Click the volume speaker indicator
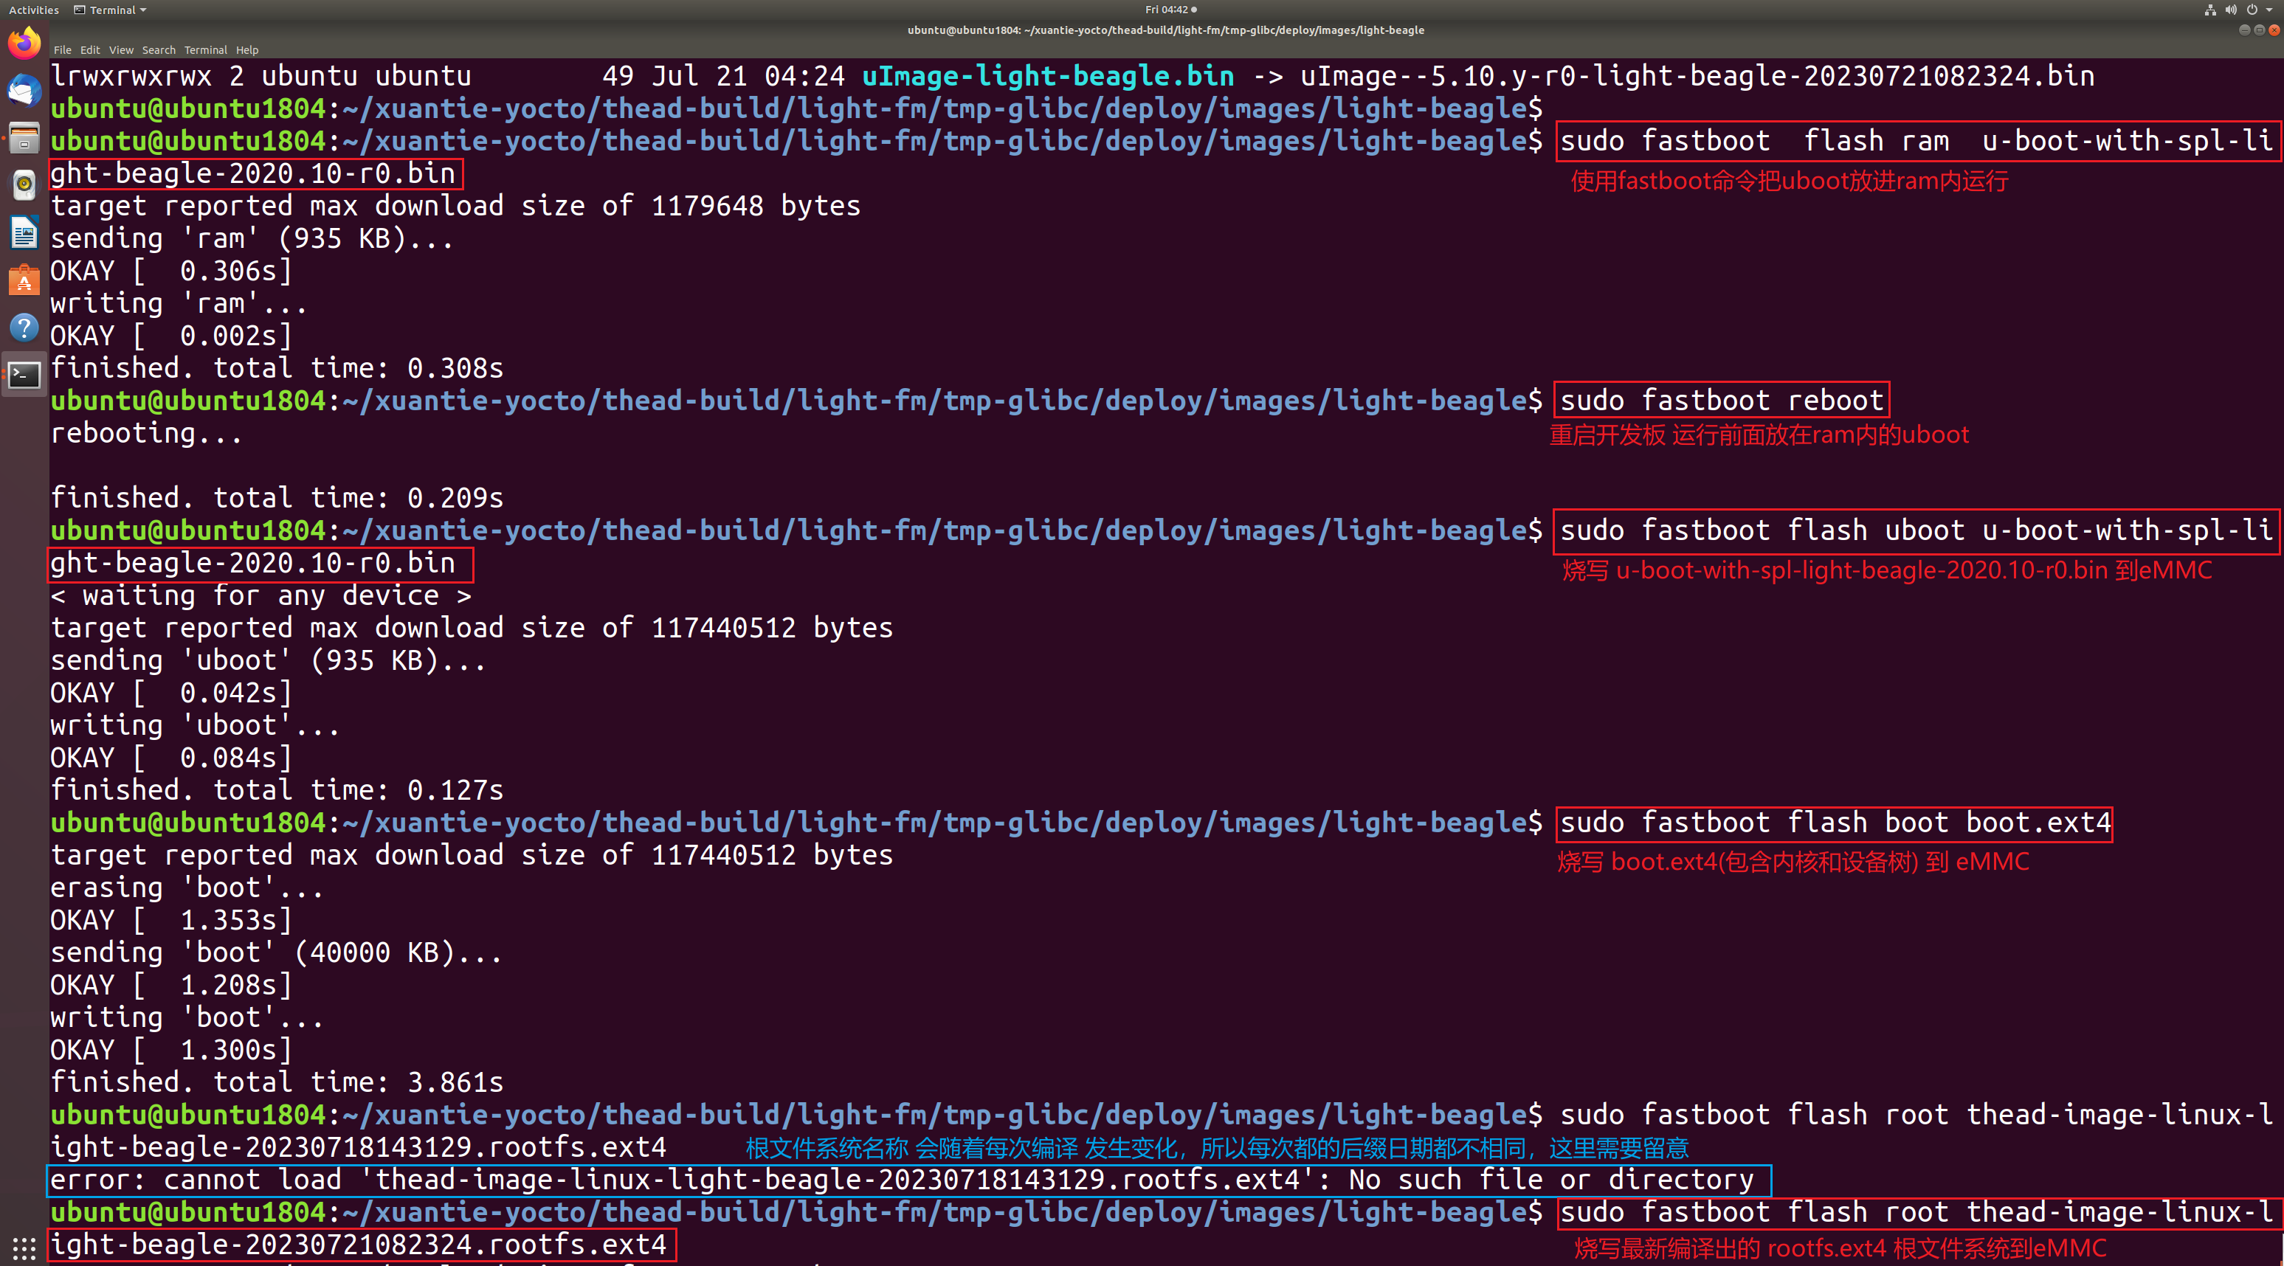2284x1266 pixels. click(2231, 10)
